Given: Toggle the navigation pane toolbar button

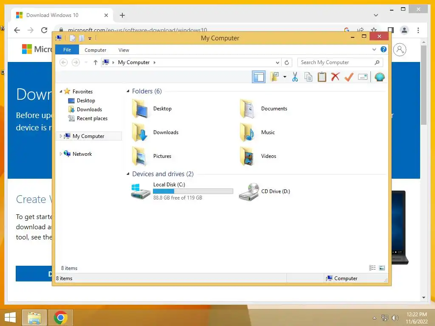Looking at the screenshot, I should pos(259,77).
